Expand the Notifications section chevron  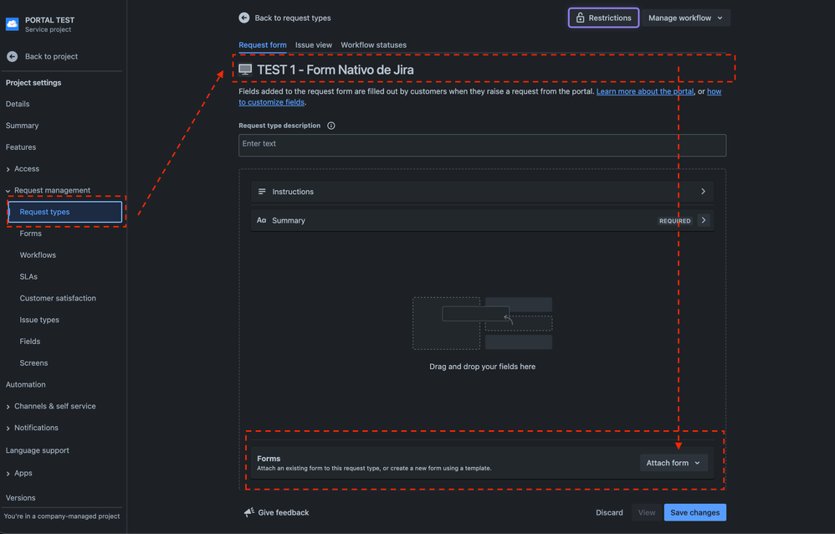click(x=8, y=429)
